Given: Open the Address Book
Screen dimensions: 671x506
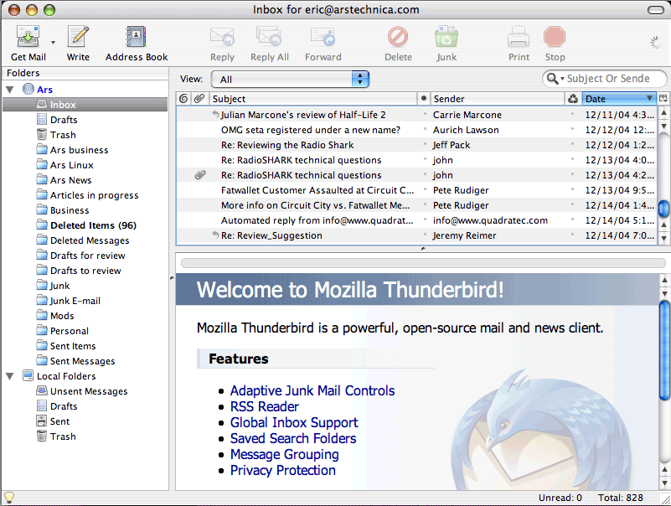Looking at the screenshot, I should [x=136, y=37].
